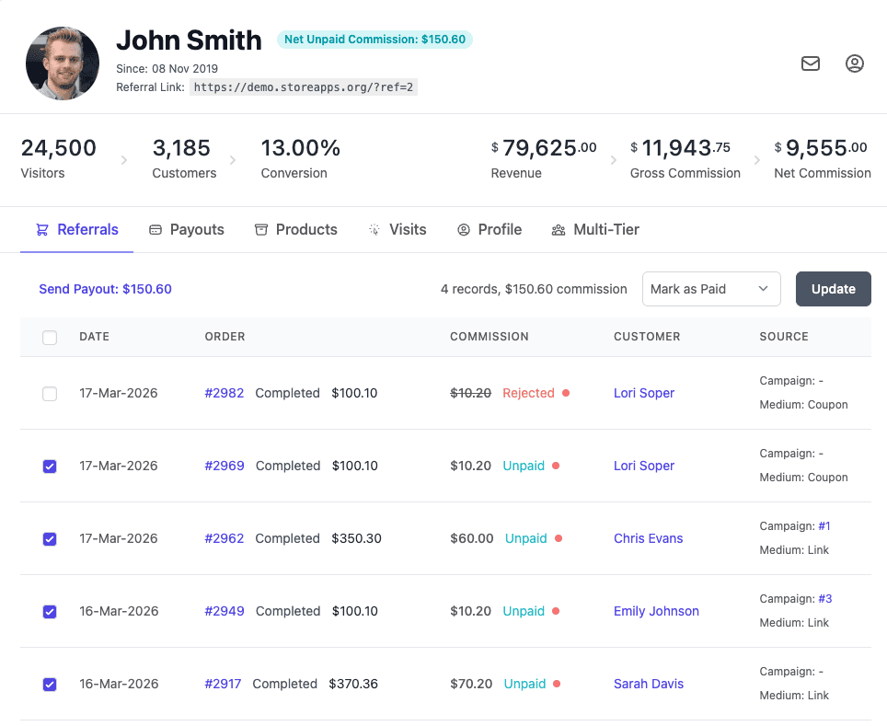The height and width of the screenshot is (726, 887).
Task: Click the COMMISSION column header
Action: click(489, 337)
